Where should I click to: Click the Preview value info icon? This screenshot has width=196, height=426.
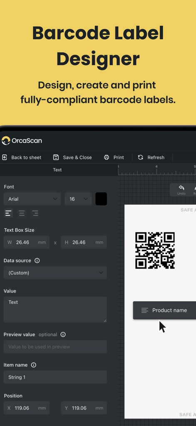[63, 335]
